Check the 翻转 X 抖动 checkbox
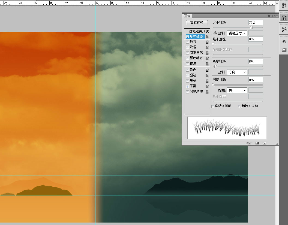Image resolution: width=288 pixels, height=225 pixels. pos(213,106)
